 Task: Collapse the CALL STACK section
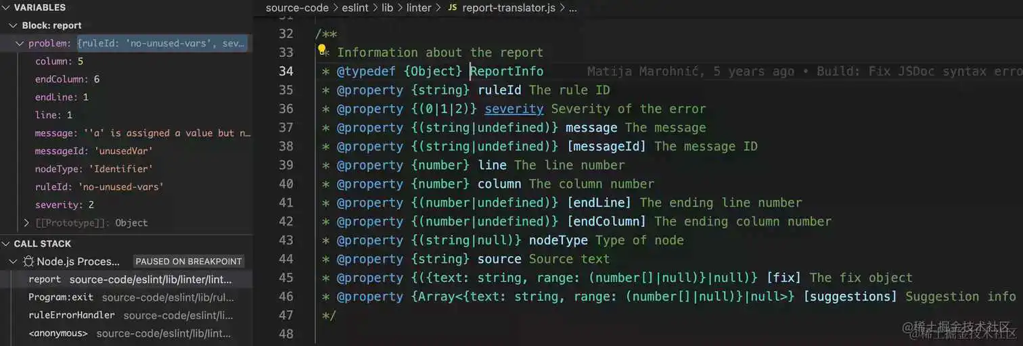tap(6, 244)
